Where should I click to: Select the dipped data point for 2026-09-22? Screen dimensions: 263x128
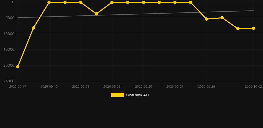[96, 14]
